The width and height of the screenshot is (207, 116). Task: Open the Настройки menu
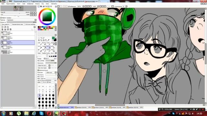[54, 4]
